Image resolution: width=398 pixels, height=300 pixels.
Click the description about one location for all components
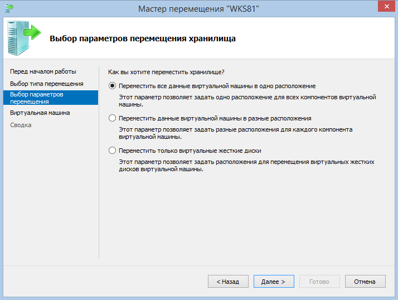pos(248,100)
